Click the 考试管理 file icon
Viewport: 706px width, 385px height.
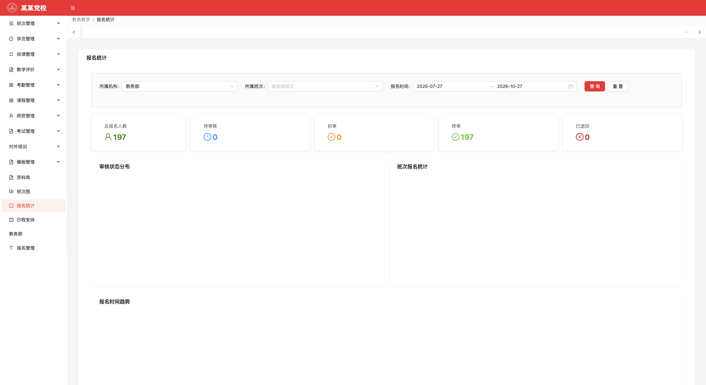tap(11, 131)
